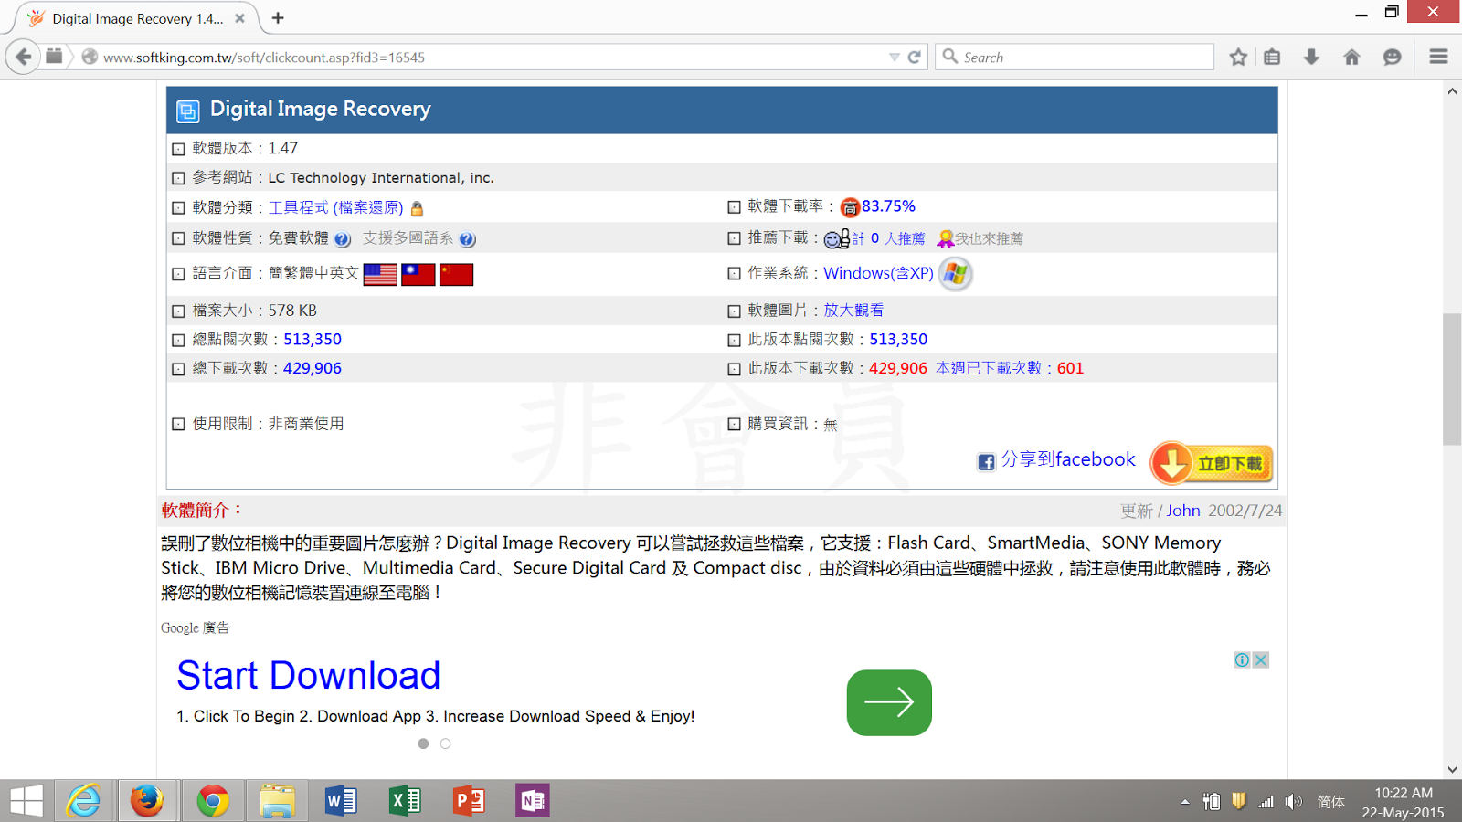Click the China flag icon
The width and height of the screenshot is (1462, 822).
coord(456,274)
